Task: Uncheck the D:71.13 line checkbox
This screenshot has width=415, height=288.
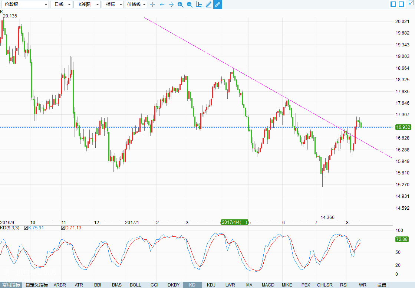Action: click(63, 228)
